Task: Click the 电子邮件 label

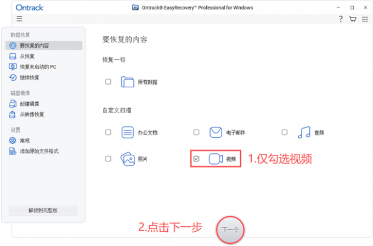Action: 236,133
